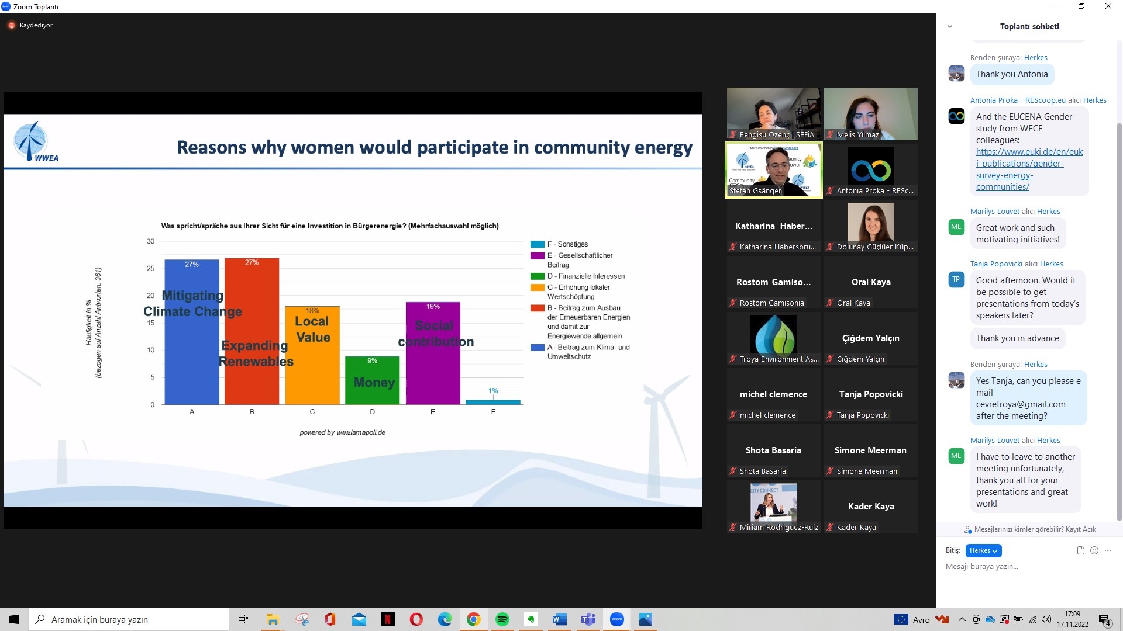
Task: Click Tanja Popovicki's participant tile
Action: (870, 394)
